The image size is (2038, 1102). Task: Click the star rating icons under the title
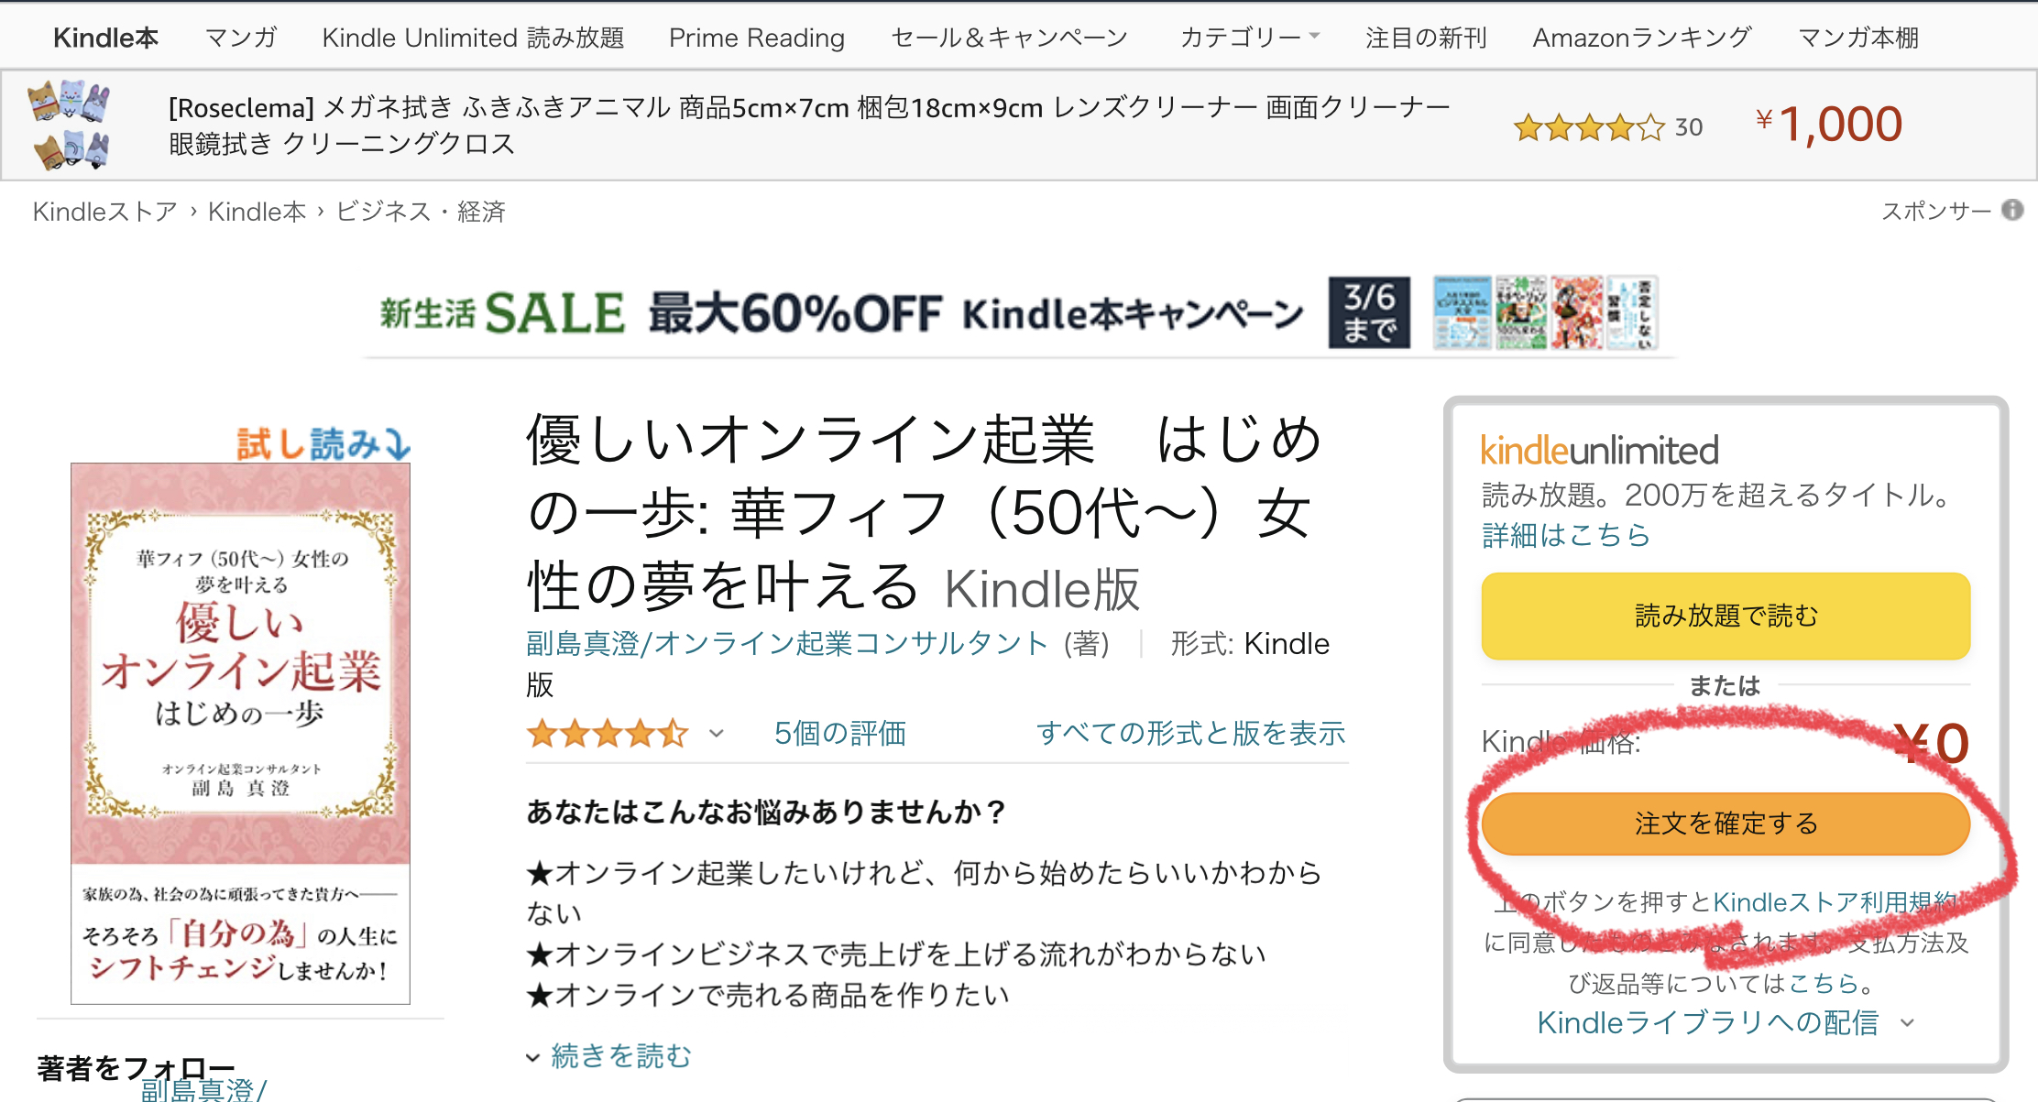[607, 734]
